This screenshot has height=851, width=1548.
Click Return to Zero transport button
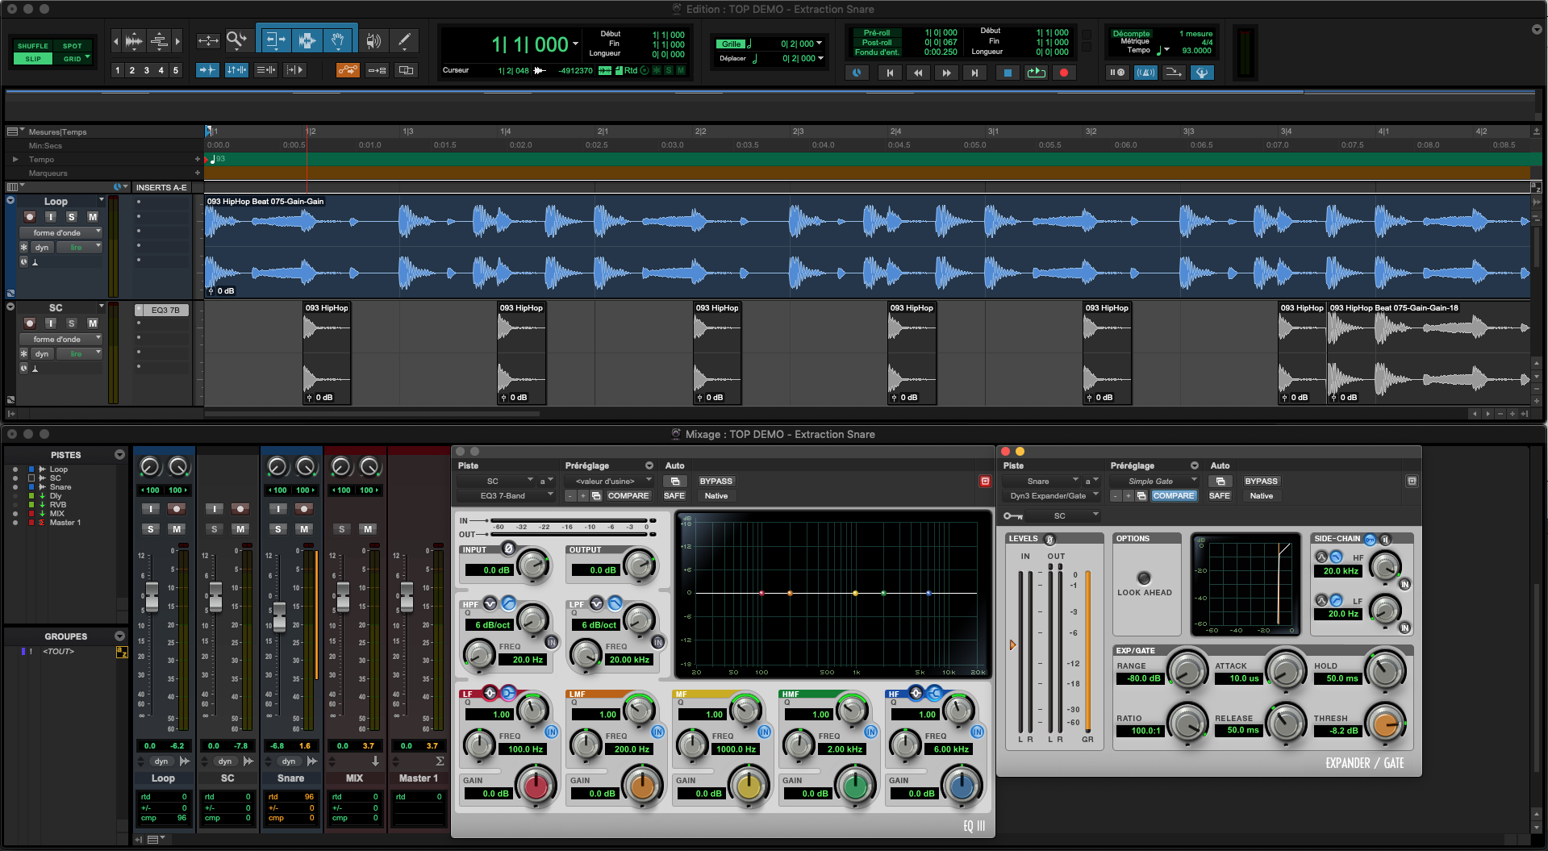[890, 73]
